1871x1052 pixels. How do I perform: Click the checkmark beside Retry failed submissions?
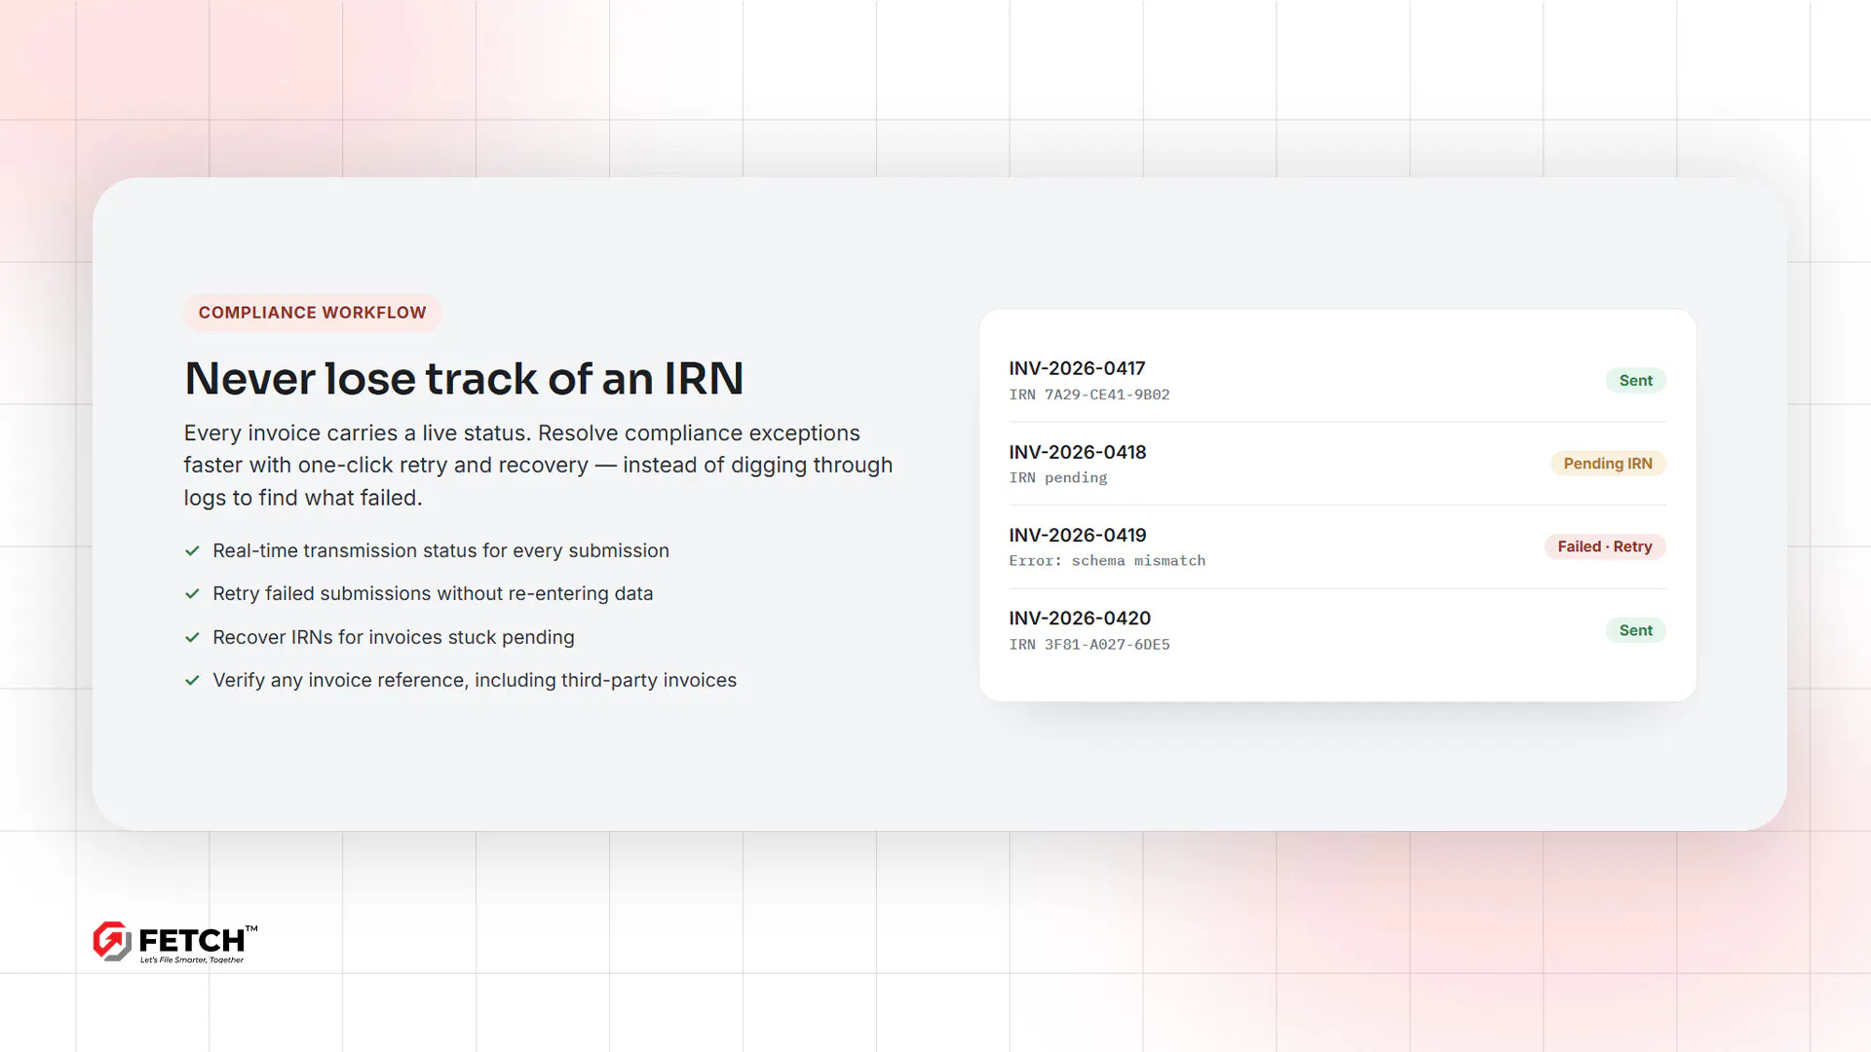(192, 594)
